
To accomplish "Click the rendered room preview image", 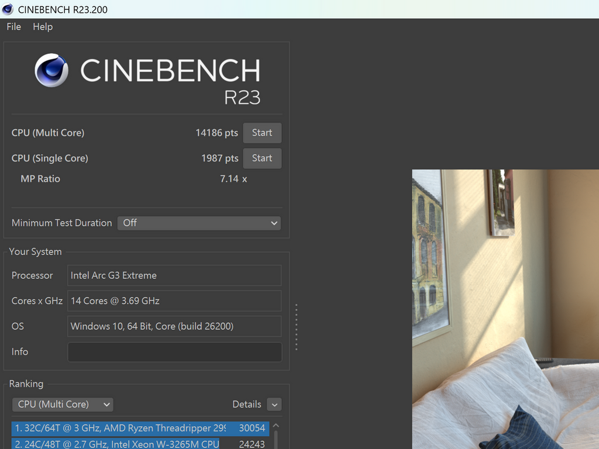I will coord(505,309).
